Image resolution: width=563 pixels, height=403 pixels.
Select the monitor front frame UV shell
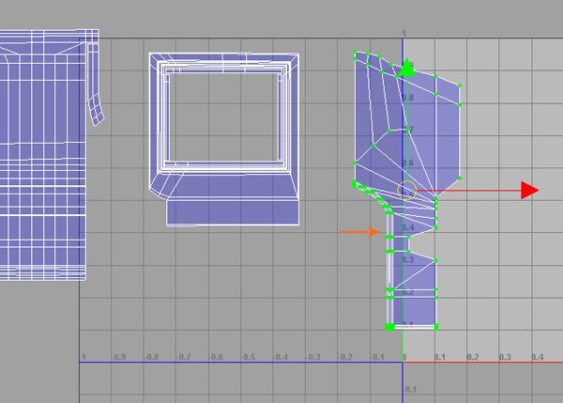click(224, 139)
